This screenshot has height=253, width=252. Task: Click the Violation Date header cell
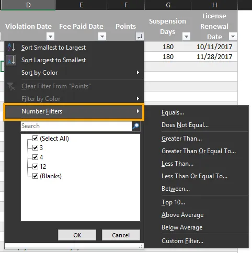click(28, 26)
